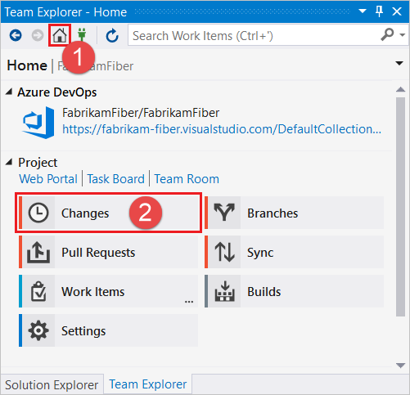Open the Pull Requests tile label

click(98, 253)
